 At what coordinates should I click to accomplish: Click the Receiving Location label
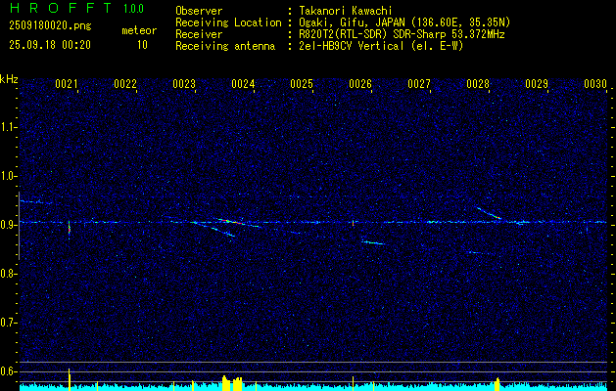228,22
